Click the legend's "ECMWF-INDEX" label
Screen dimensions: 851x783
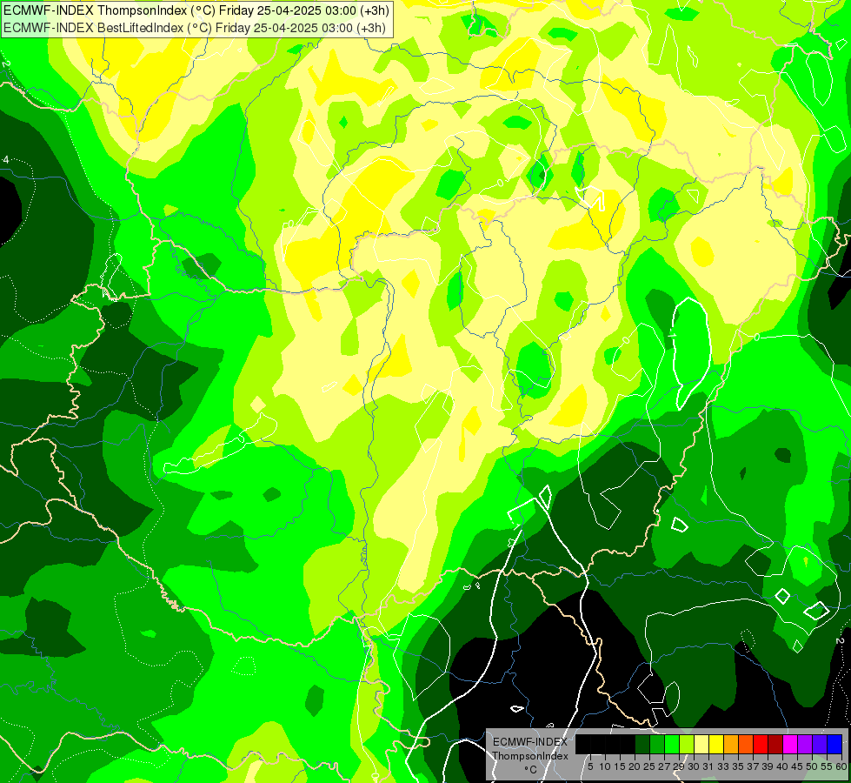[530, 742]
